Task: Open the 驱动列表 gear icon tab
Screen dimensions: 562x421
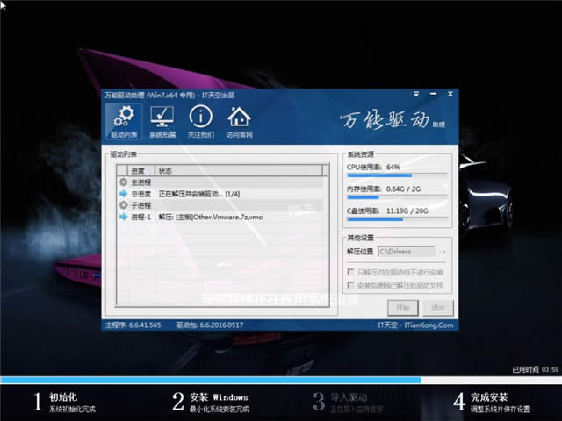Action: pos(122,122)
